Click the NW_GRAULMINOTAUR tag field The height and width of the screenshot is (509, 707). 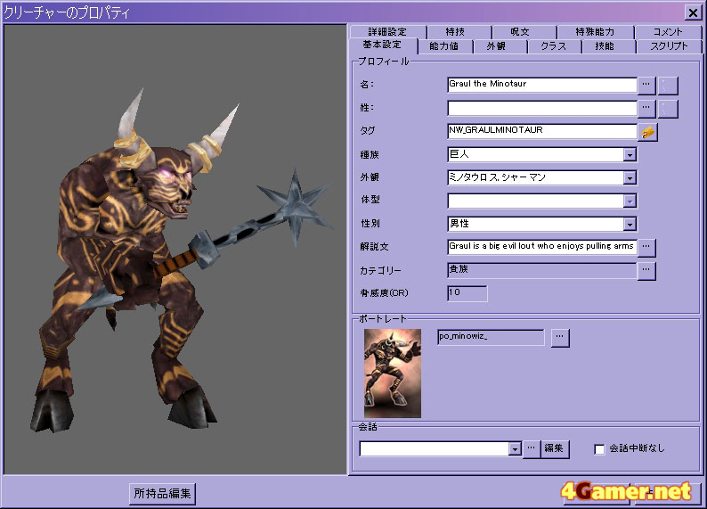coord(542,131)
